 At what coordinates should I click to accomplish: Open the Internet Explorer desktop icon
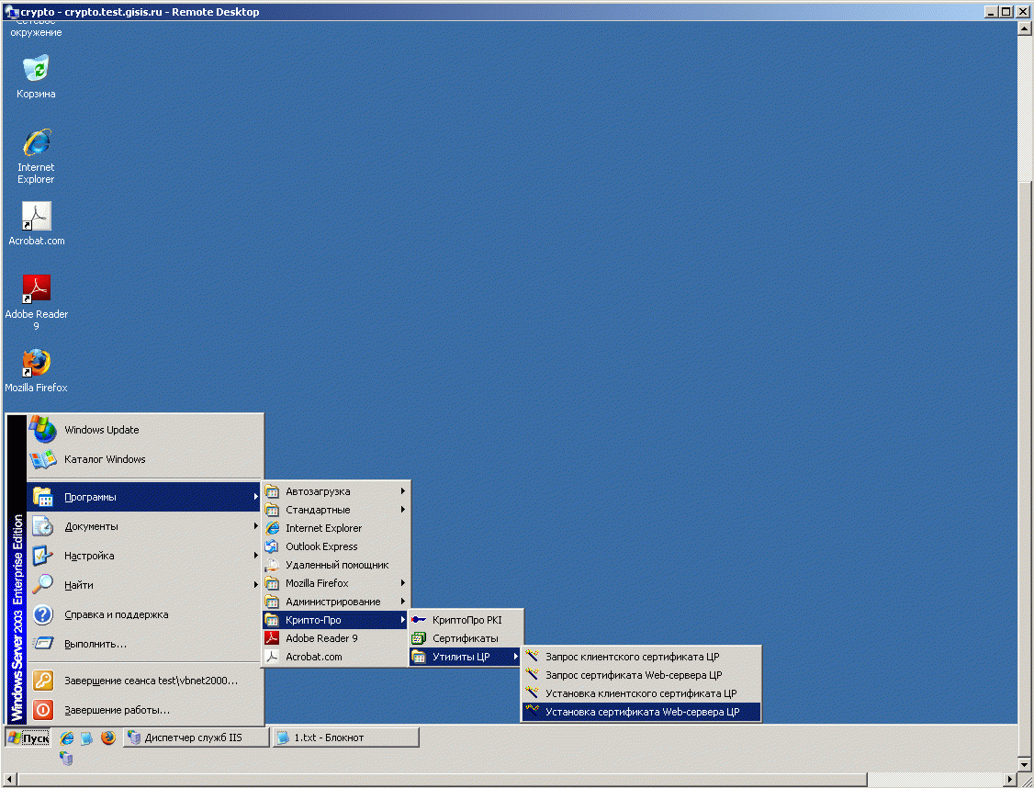(36, 142)
